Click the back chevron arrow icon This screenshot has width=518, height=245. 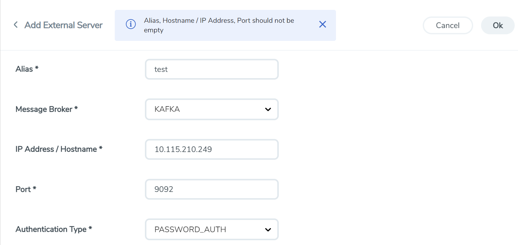[15, 25]
